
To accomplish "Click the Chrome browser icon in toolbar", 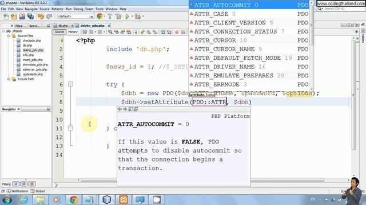I will click(100, 17).
